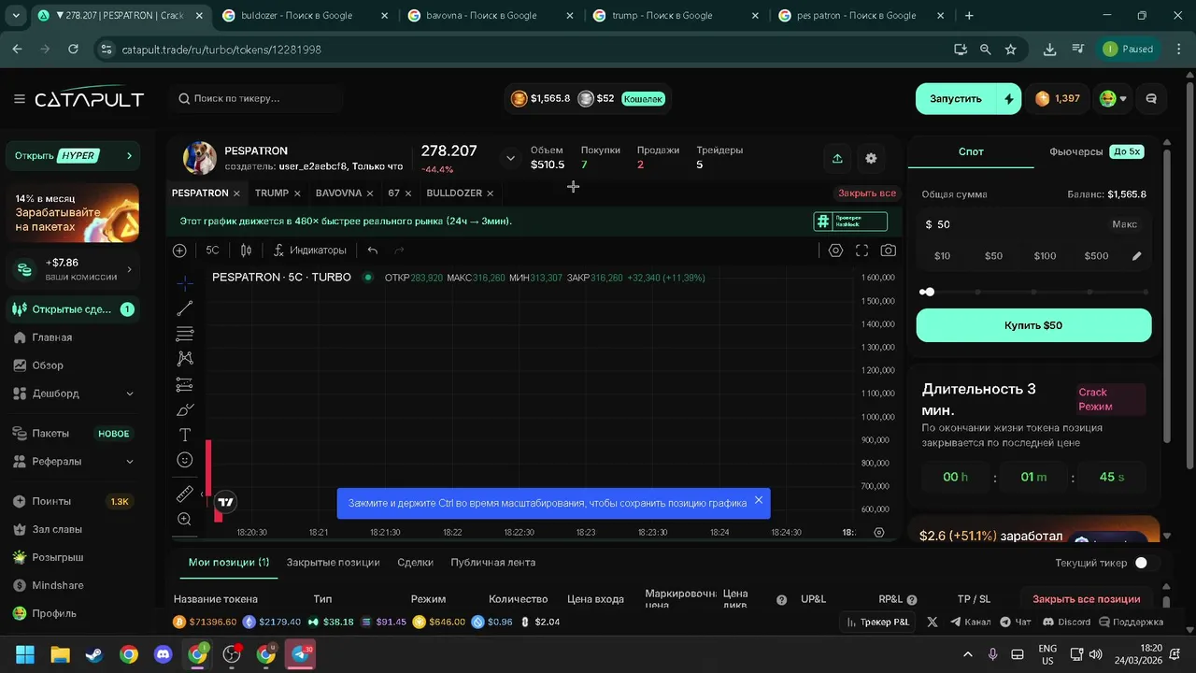Image resolution: width=1196 pixels, height=673 pixels.
Task: Open Windows Start menu
Action: coord(25,654)
